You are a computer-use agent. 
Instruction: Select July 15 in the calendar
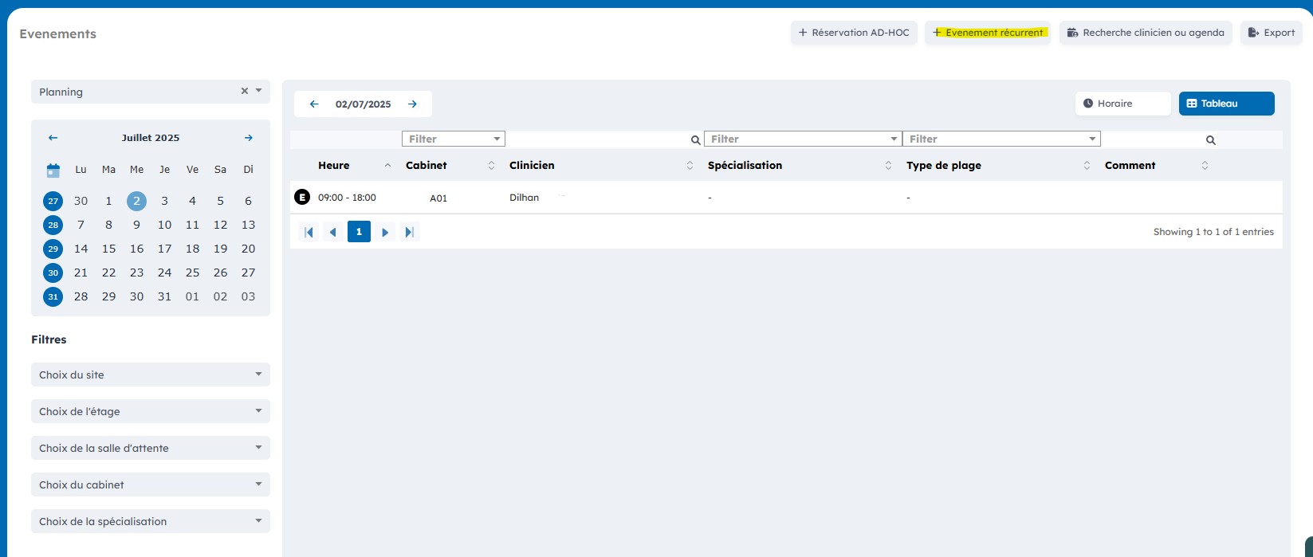(109, 249)
